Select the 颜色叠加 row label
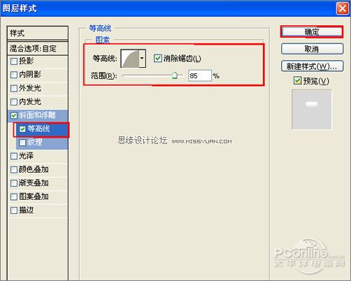Screen dimensions: 351x281 point(34,169)
